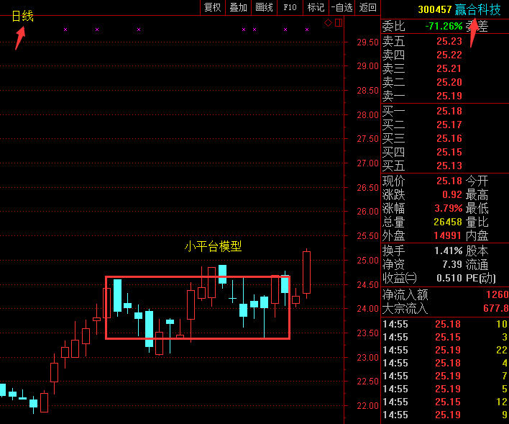509x424 pixels.
Task: Click the 29.50 price axis label
Action: [367, 42]
